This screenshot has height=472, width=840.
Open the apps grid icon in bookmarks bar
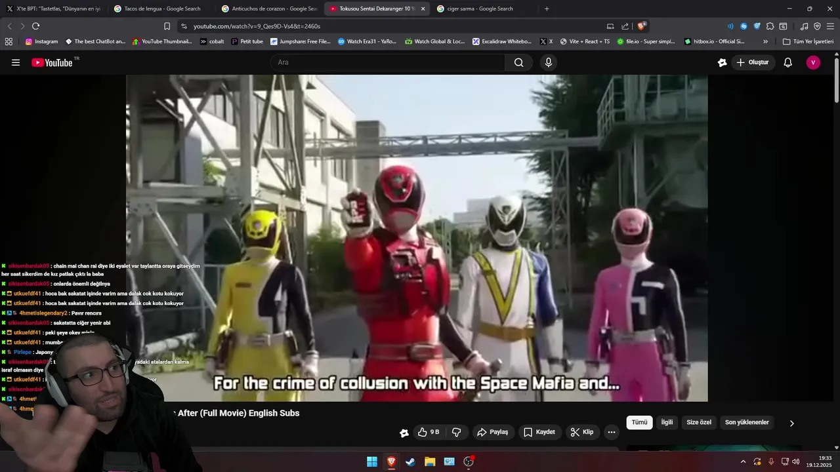(9, 41)
